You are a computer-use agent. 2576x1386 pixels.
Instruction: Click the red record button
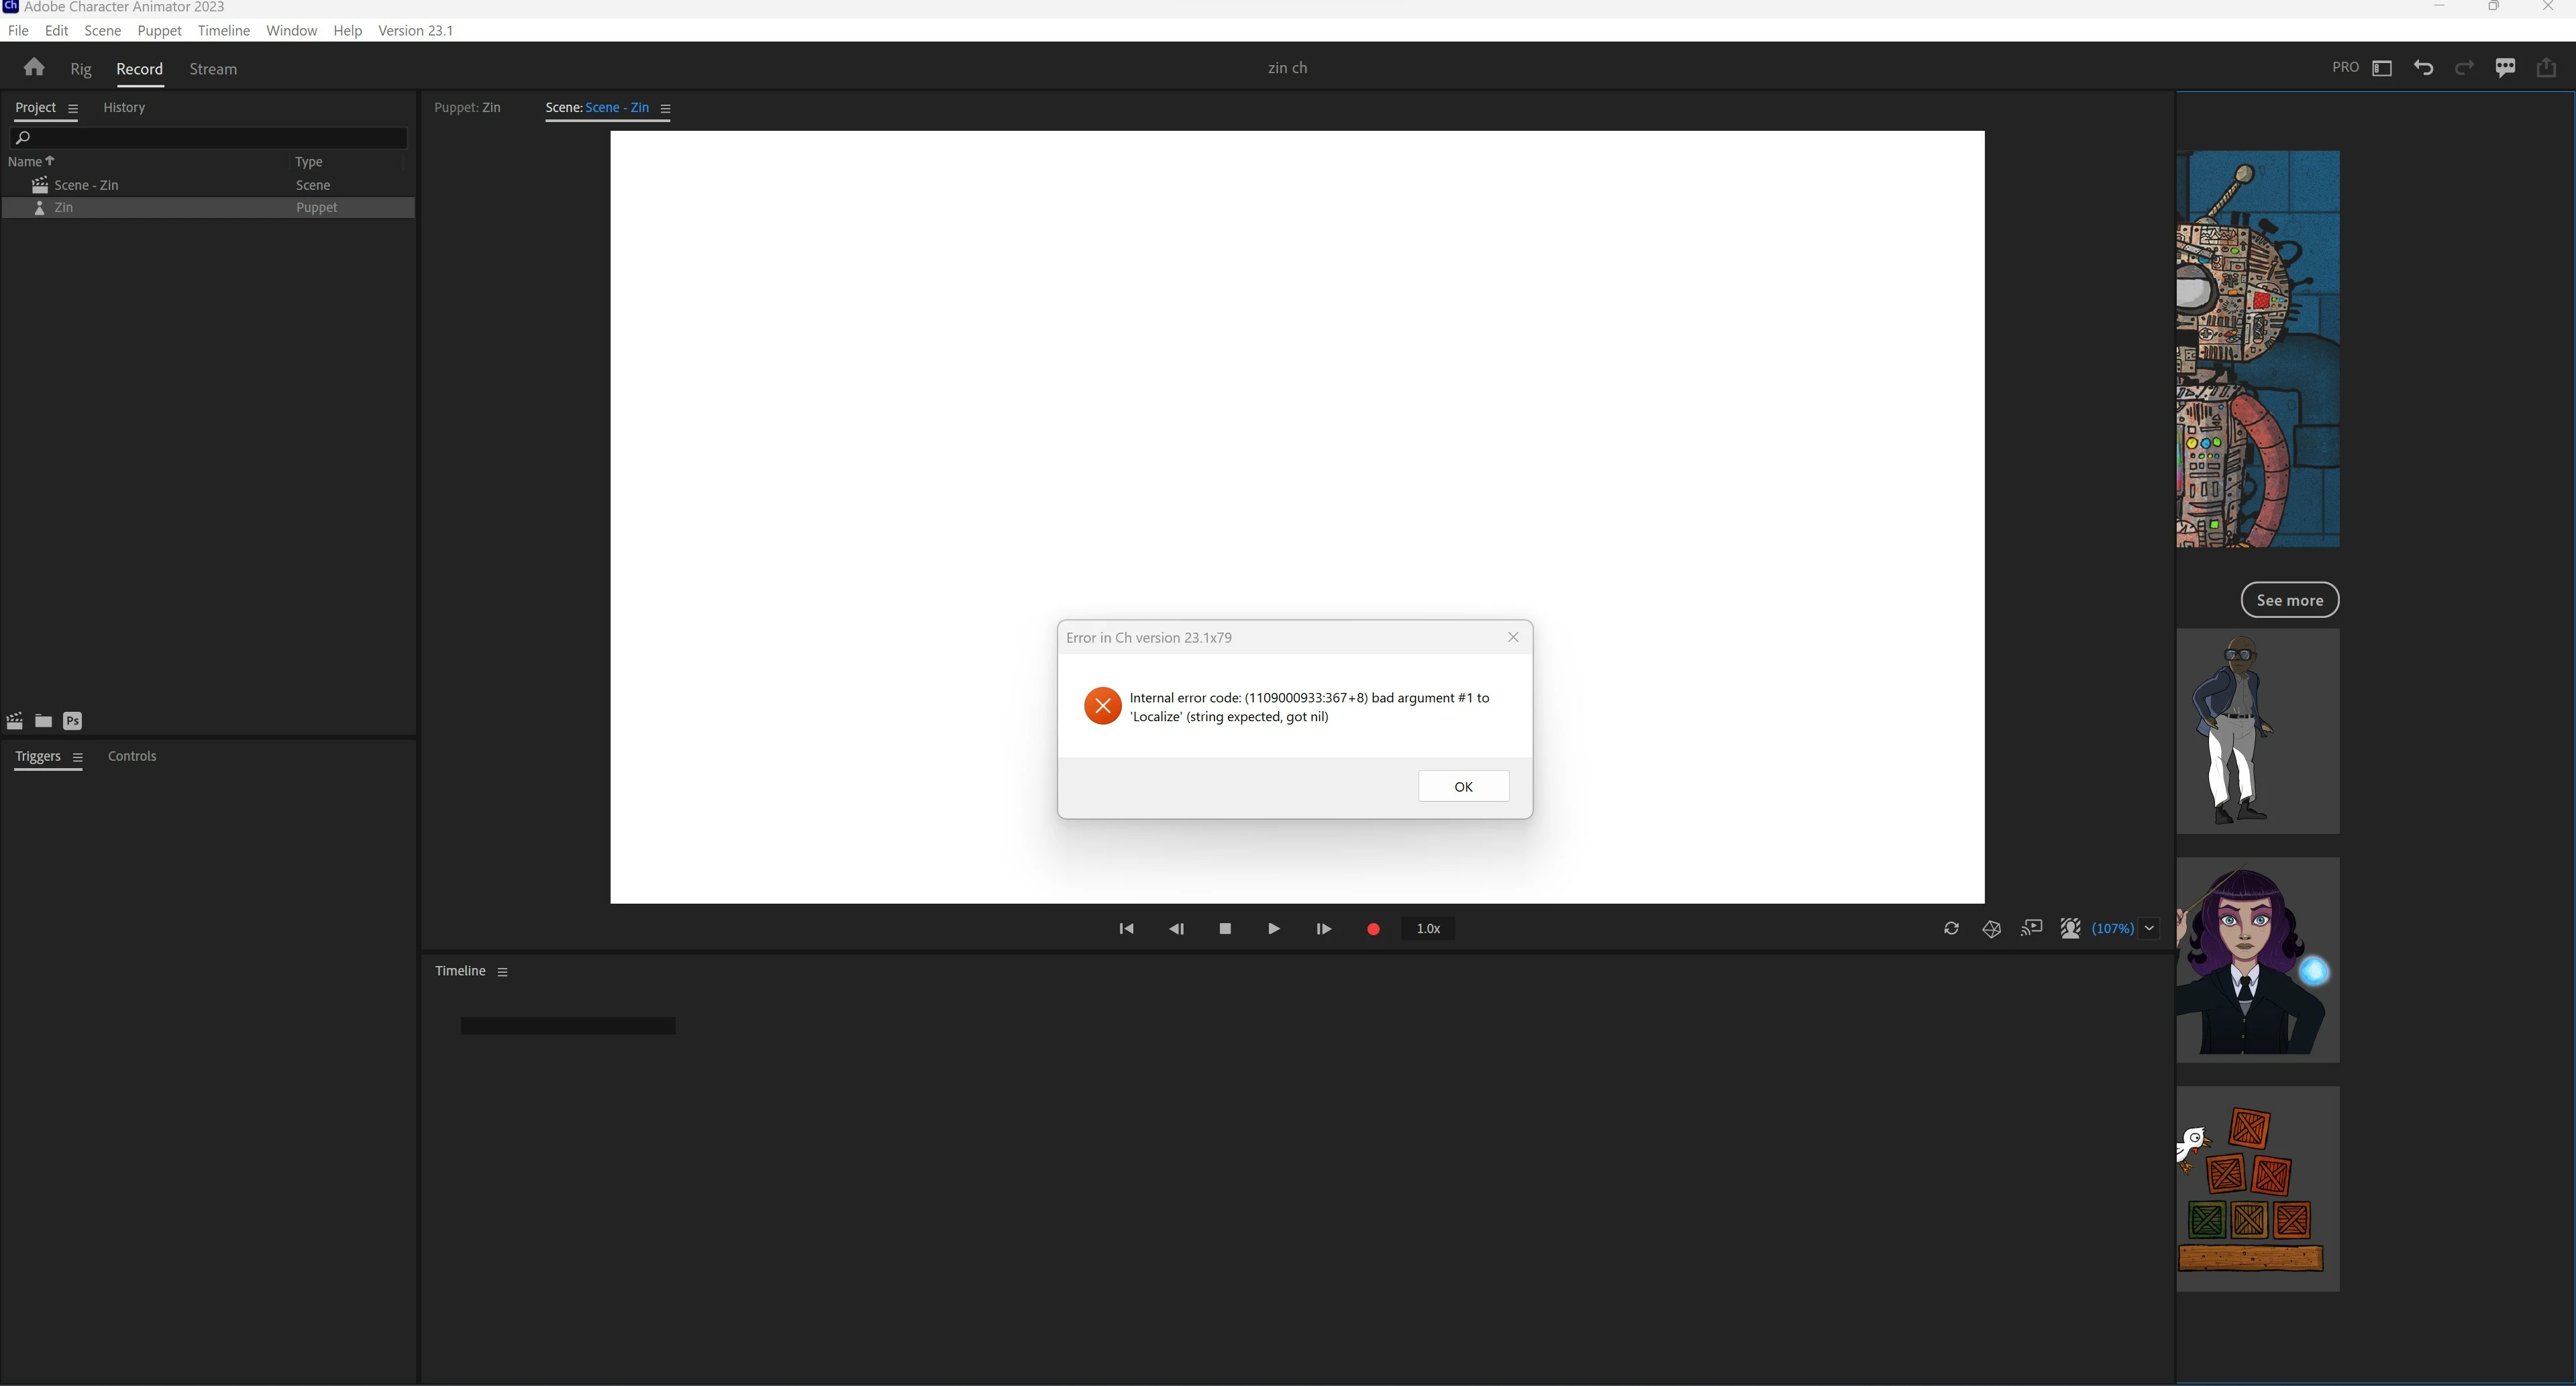click(1373, 929)
